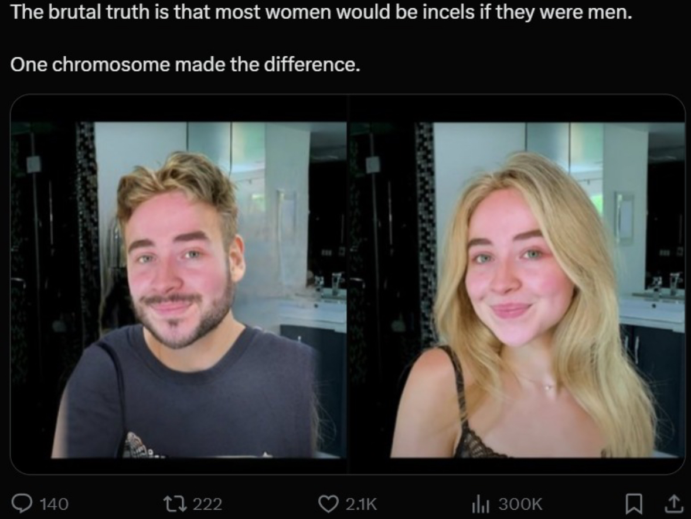691x519 pixels.
Task: Open the left photo of bearded man
Action: [x=179, y=284]
